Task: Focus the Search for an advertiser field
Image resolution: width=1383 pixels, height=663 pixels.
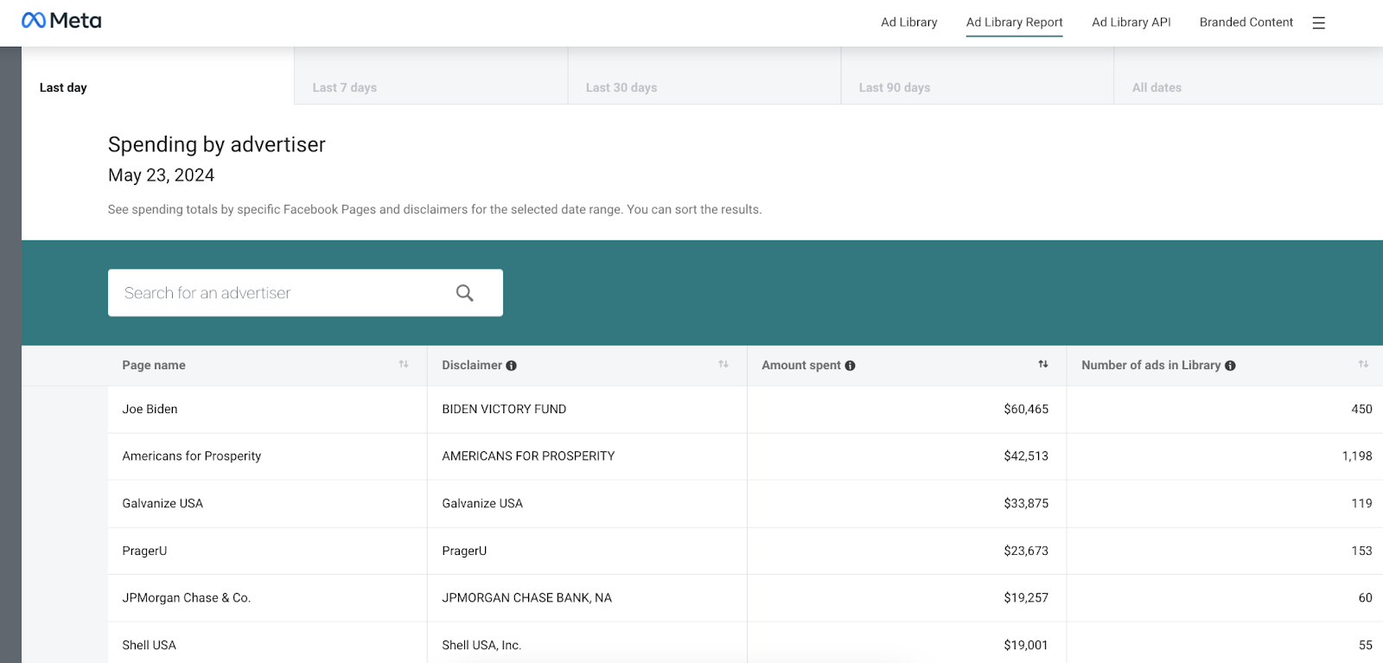Action: coord(305,293)
